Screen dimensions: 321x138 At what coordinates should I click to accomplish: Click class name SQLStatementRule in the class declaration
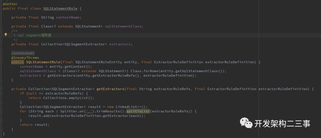click(x=60, y=8)
